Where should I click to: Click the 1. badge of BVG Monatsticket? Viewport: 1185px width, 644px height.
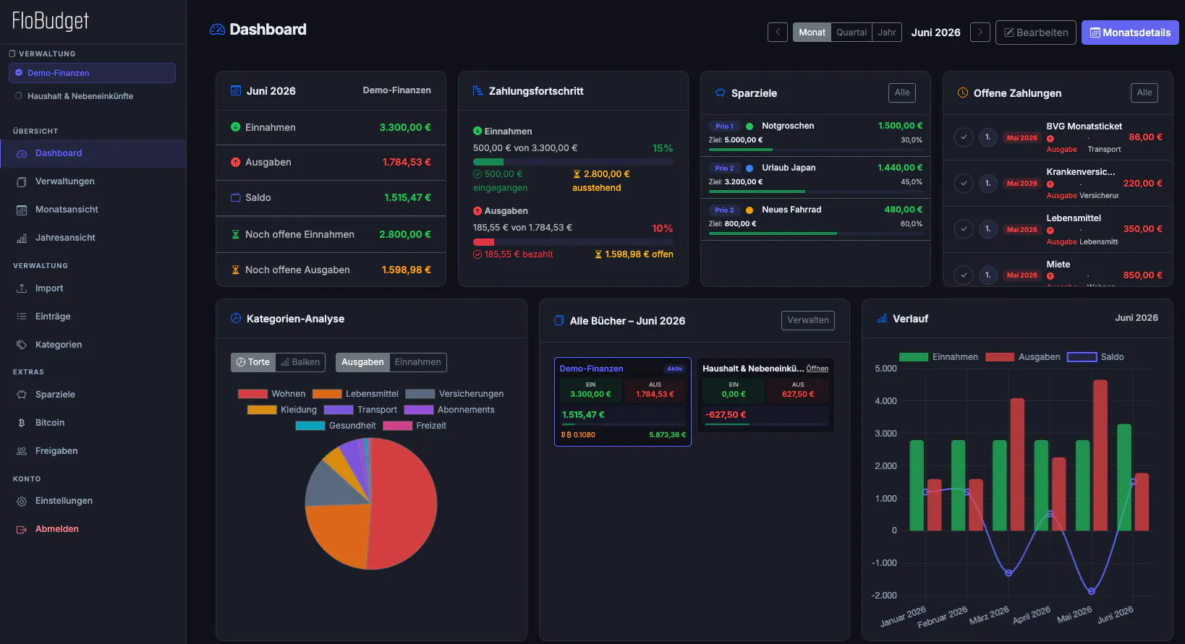point(988,137)
